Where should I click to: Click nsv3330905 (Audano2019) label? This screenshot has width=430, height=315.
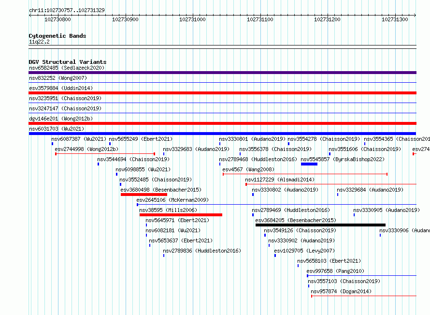387,210
